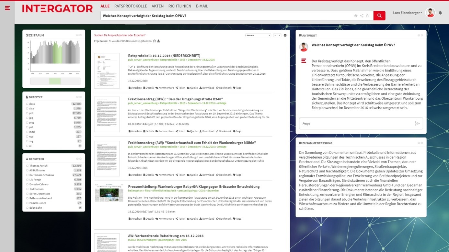Image resolution: width=449 pixels, height=252 pixels.
Task: Open the results-per-page dropdown
Action: pos(277,35)
